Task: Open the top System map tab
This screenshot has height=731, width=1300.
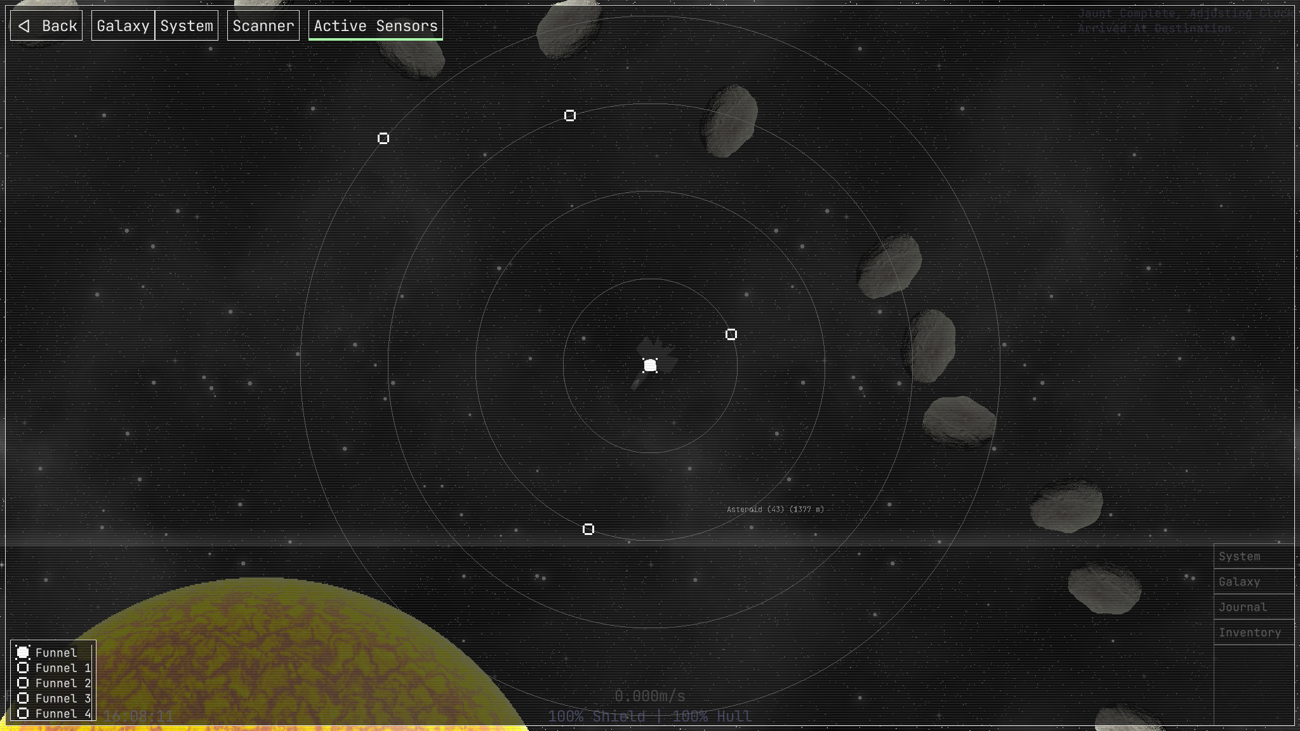Action: [x=187, y=26]
